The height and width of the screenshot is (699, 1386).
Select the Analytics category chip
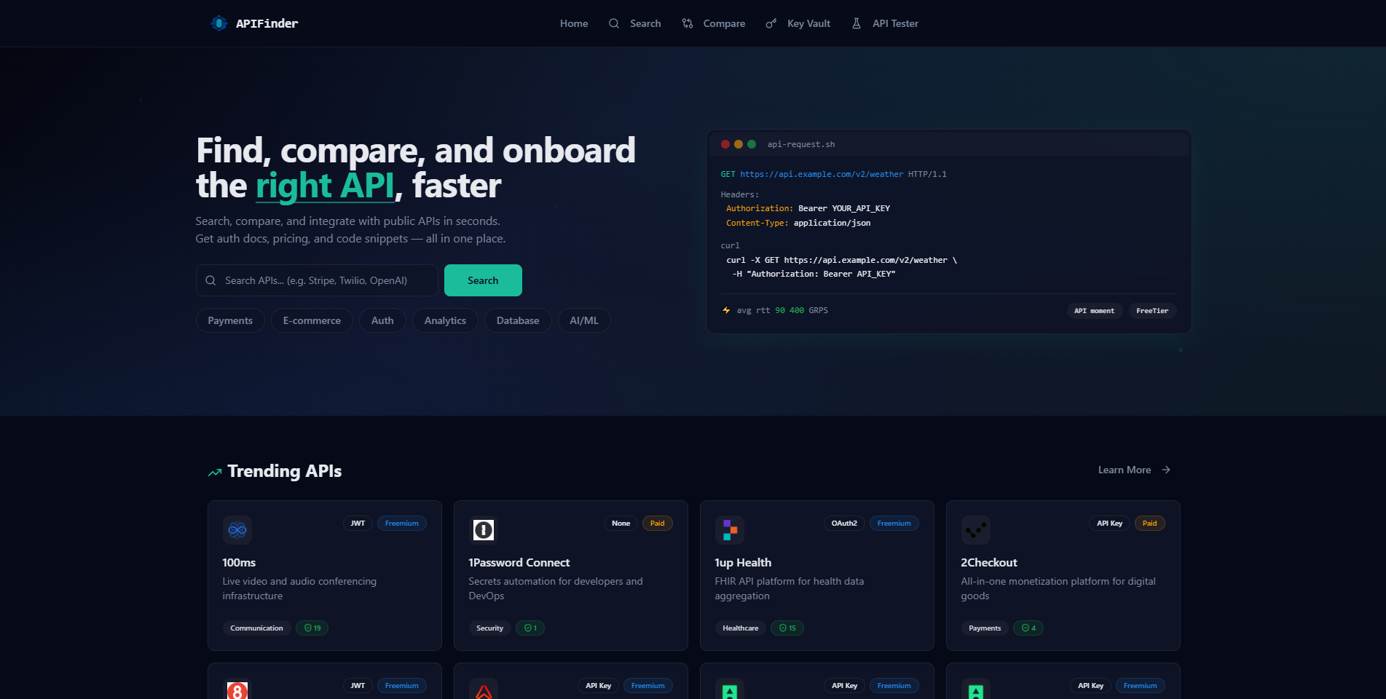pos(445,320)
